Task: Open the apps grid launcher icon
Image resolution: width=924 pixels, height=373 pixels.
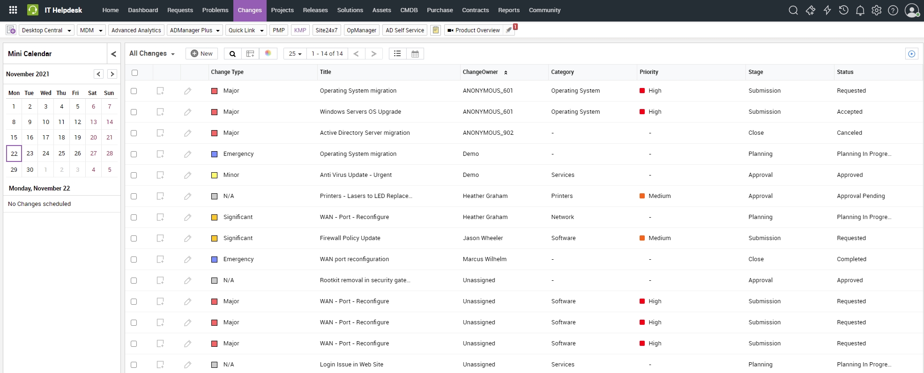Action: click(13, 10)
